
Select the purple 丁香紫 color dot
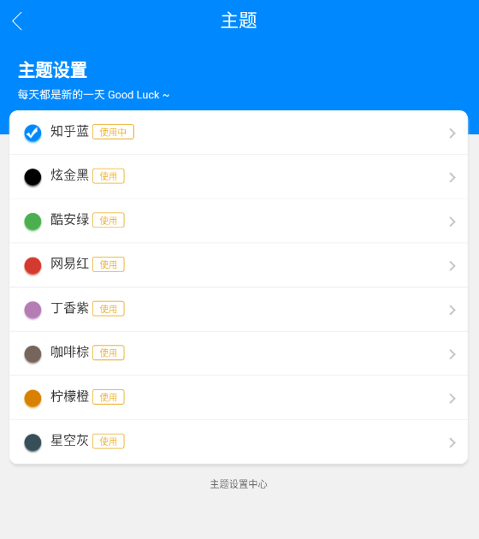(33, 310)
